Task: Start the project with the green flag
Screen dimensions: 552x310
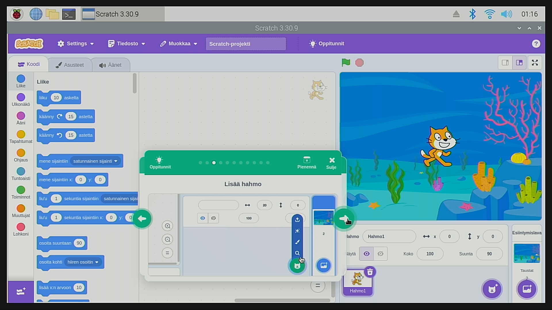Action: point(346,63)
